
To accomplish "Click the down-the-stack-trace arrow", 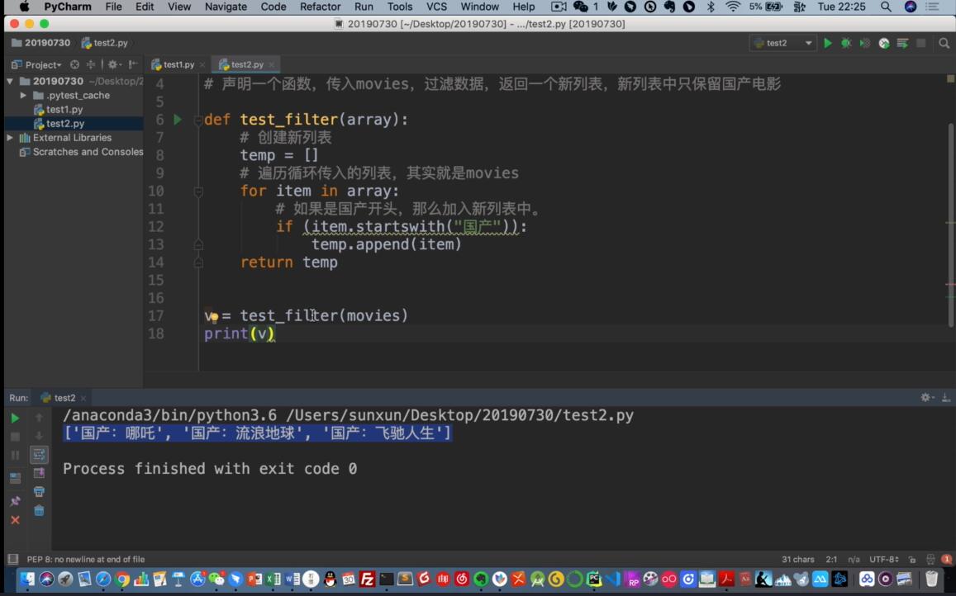I will (39, 436).
